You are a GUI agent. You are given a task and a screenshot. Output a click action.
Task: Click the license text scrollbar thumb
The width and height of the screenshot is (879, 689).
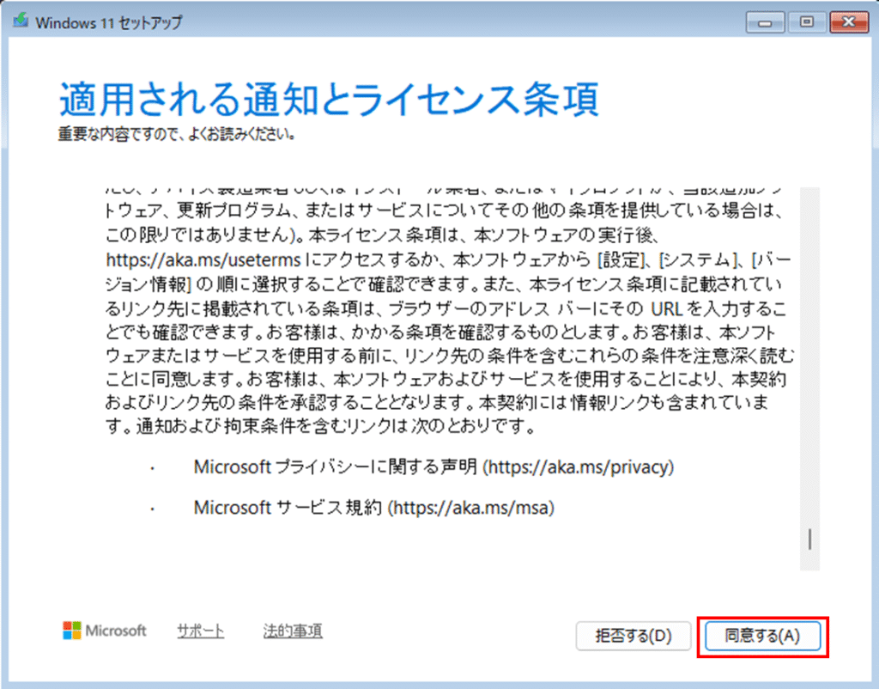coord(809,539)
